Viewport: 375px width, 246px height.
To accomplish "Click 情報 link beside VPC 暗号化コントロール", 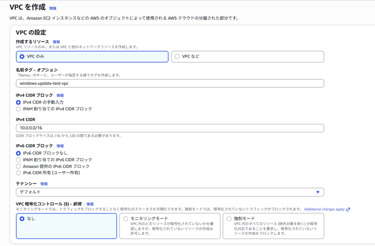I will pos(90,204).
